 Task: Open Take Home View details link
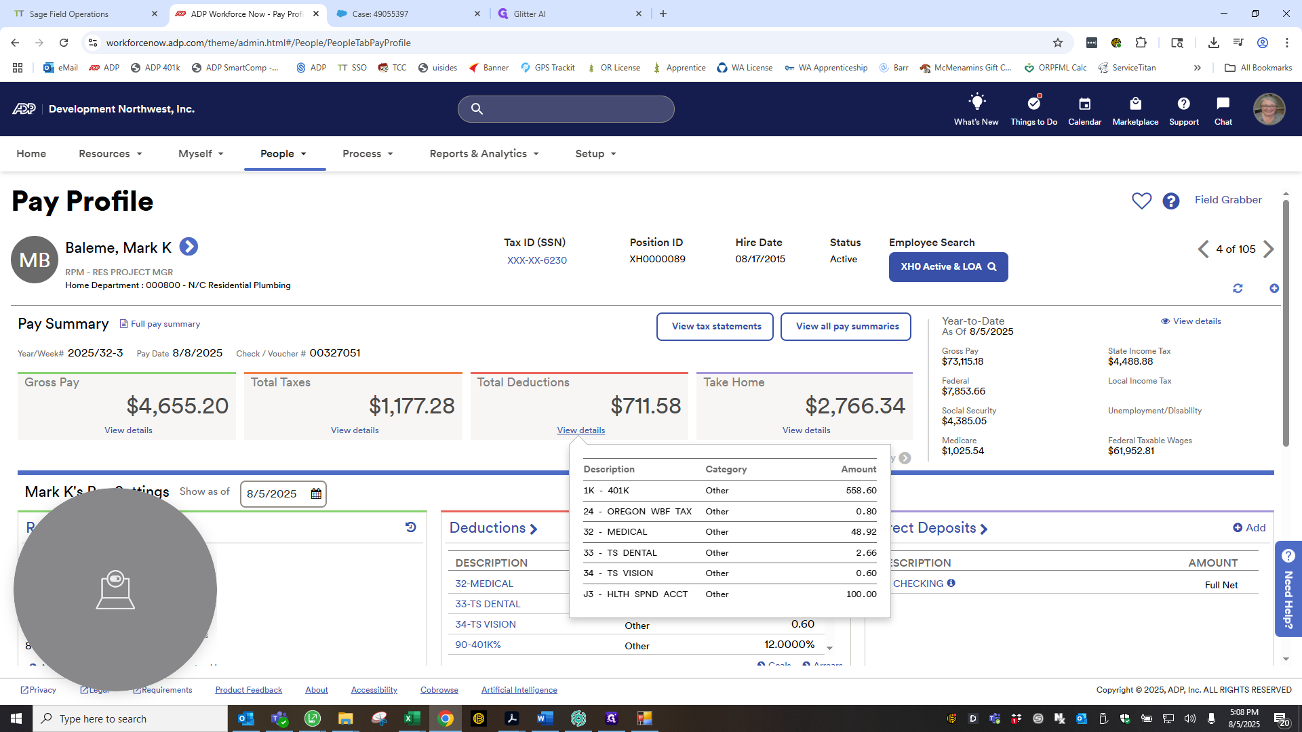[x=806, y=430]
